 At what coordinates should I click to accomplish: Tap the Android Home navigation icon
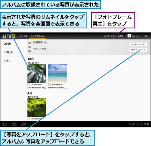point(14,124)
